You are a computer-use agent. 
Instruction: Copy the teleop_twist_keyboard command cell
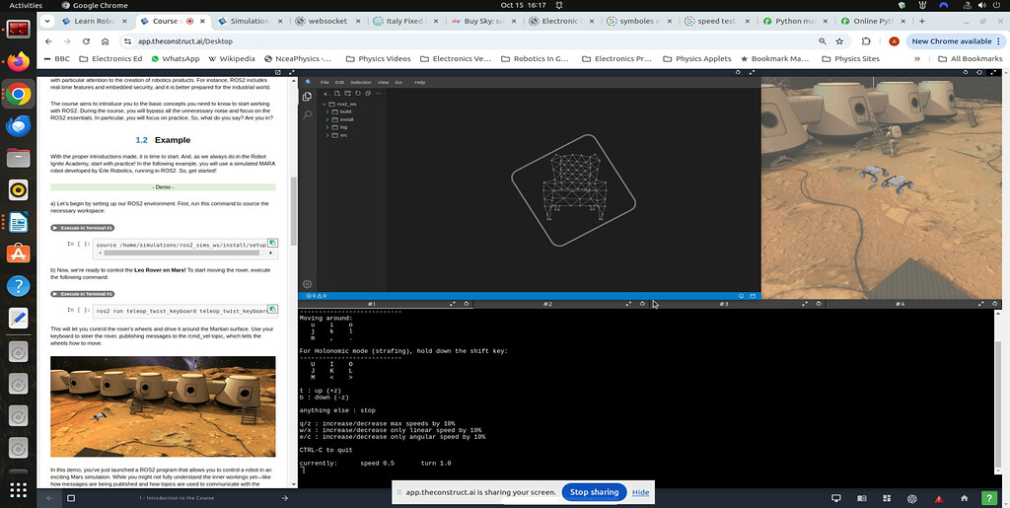pos(272,309)
